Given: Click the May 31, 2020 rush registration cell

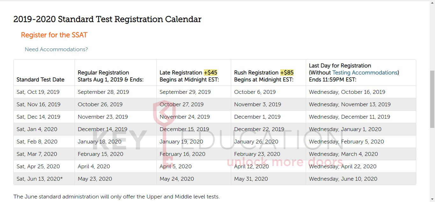Looking at the screenshot, I should coord(251,179).
